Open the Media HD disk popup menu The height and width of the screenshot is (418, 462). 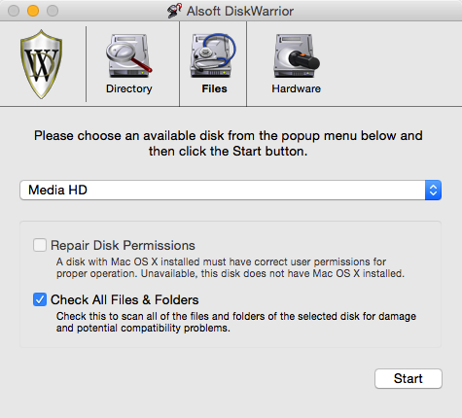point(231,190)
